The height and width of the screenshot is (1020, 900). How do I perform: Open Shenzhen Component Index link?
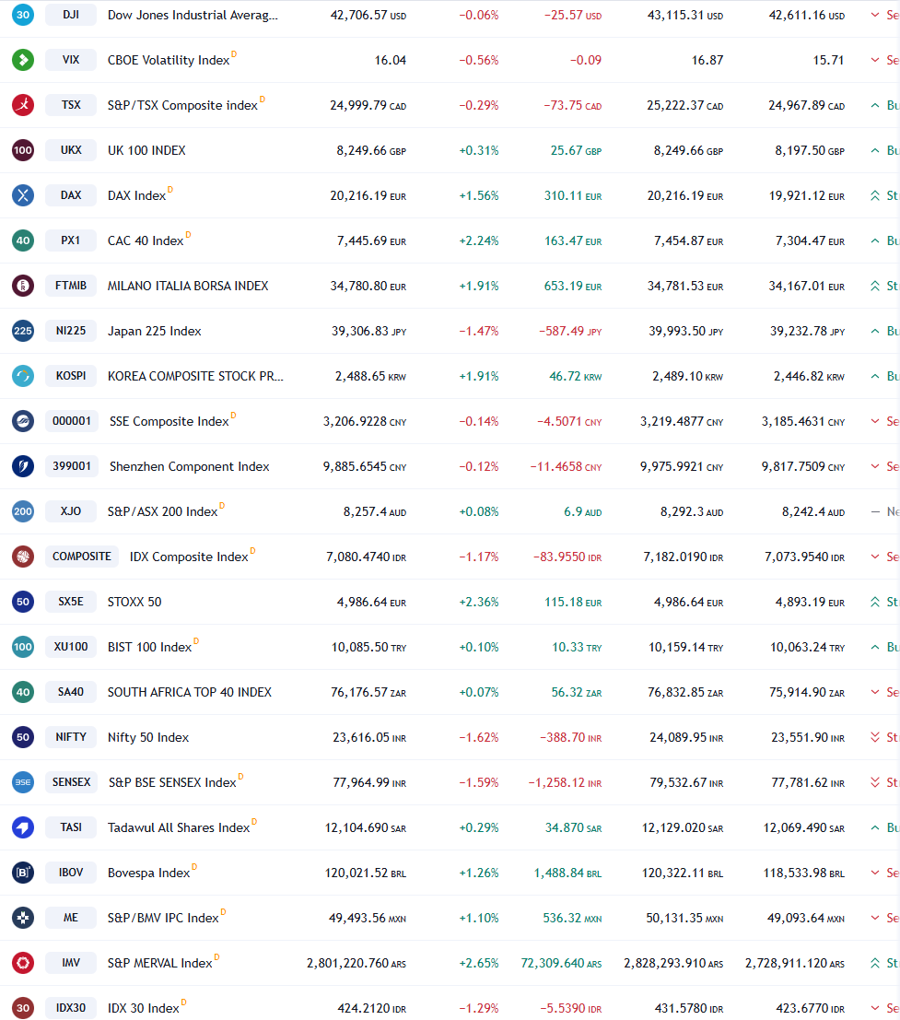tap(189, 466)
